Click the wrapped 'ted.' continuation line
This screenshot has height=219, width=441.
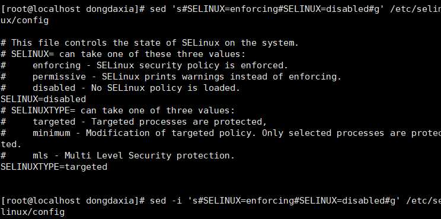pyautogui.click(x=11, y=144)
